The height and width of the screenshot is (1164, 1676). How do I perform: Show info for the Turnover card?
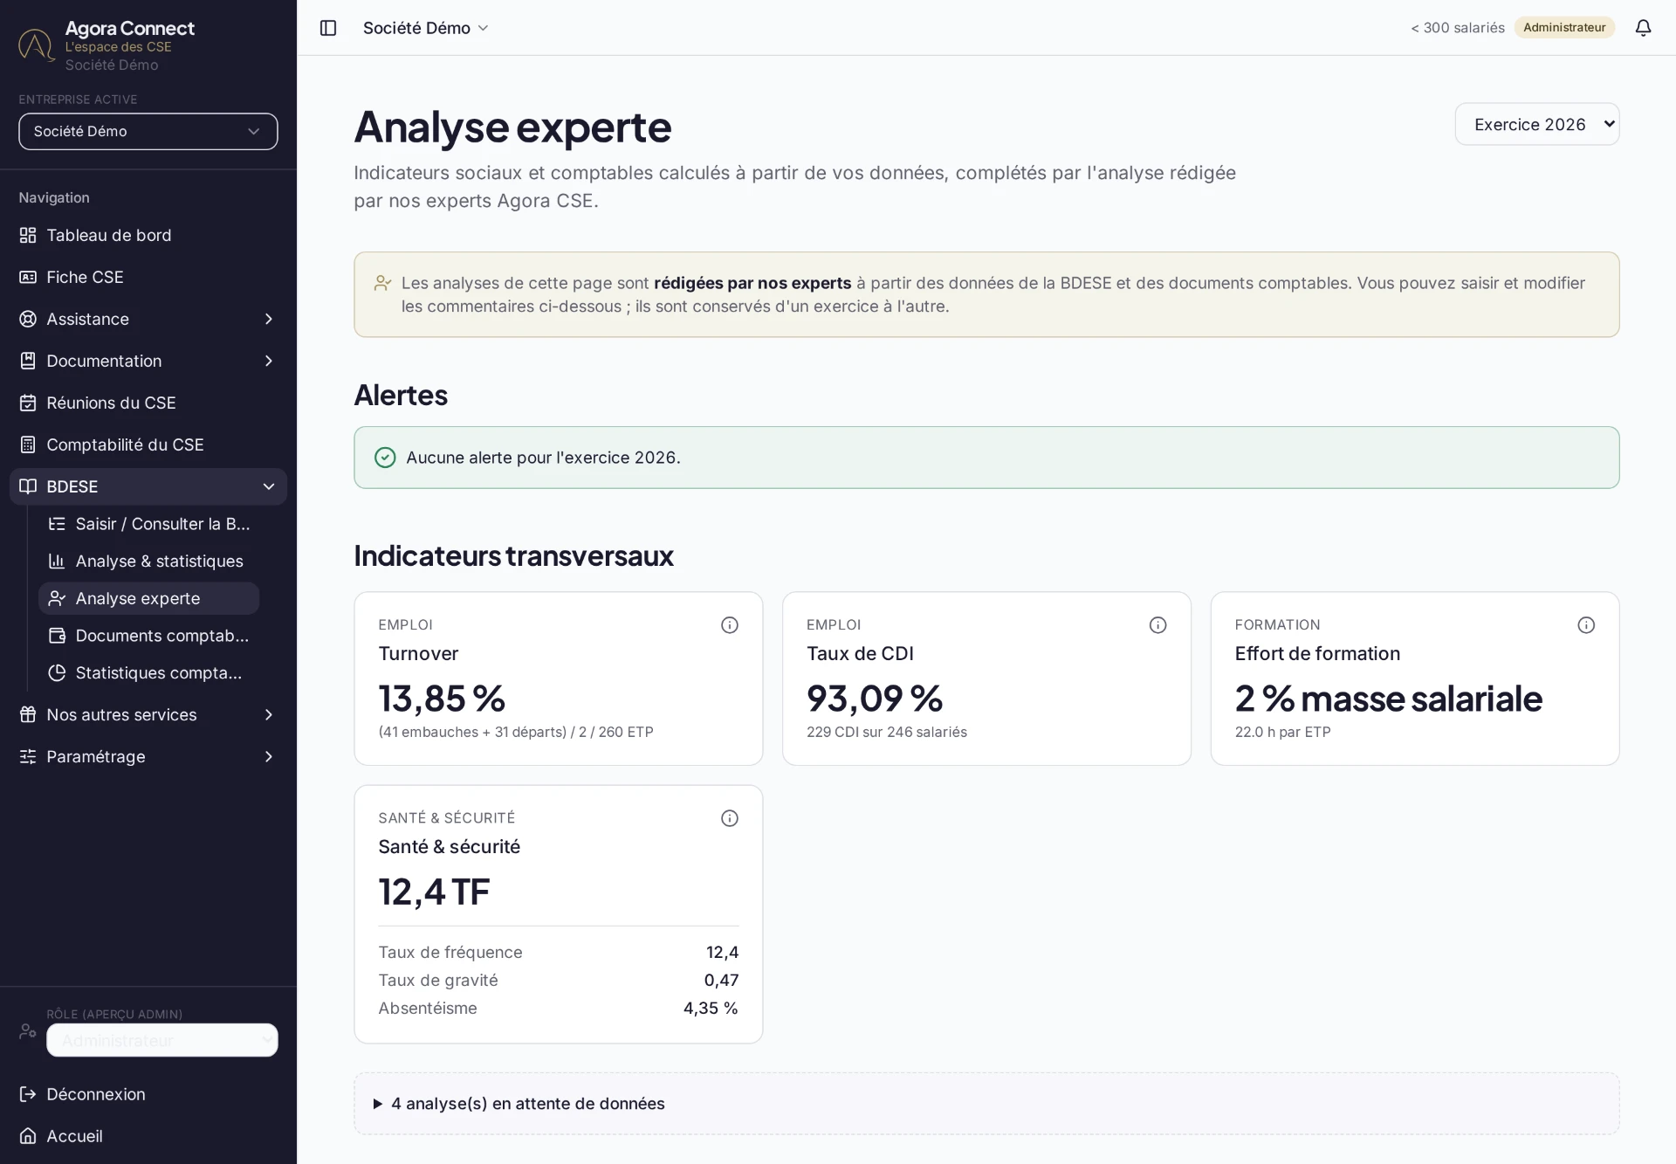point(730,625)
